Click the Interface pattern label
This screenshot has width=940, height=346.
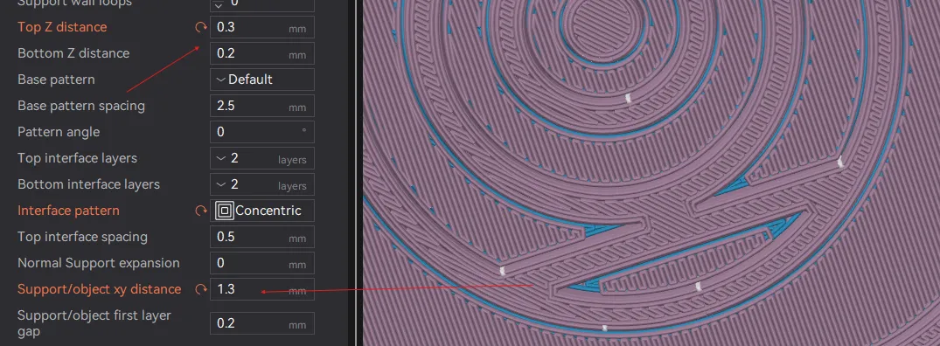tap(68, 211)
